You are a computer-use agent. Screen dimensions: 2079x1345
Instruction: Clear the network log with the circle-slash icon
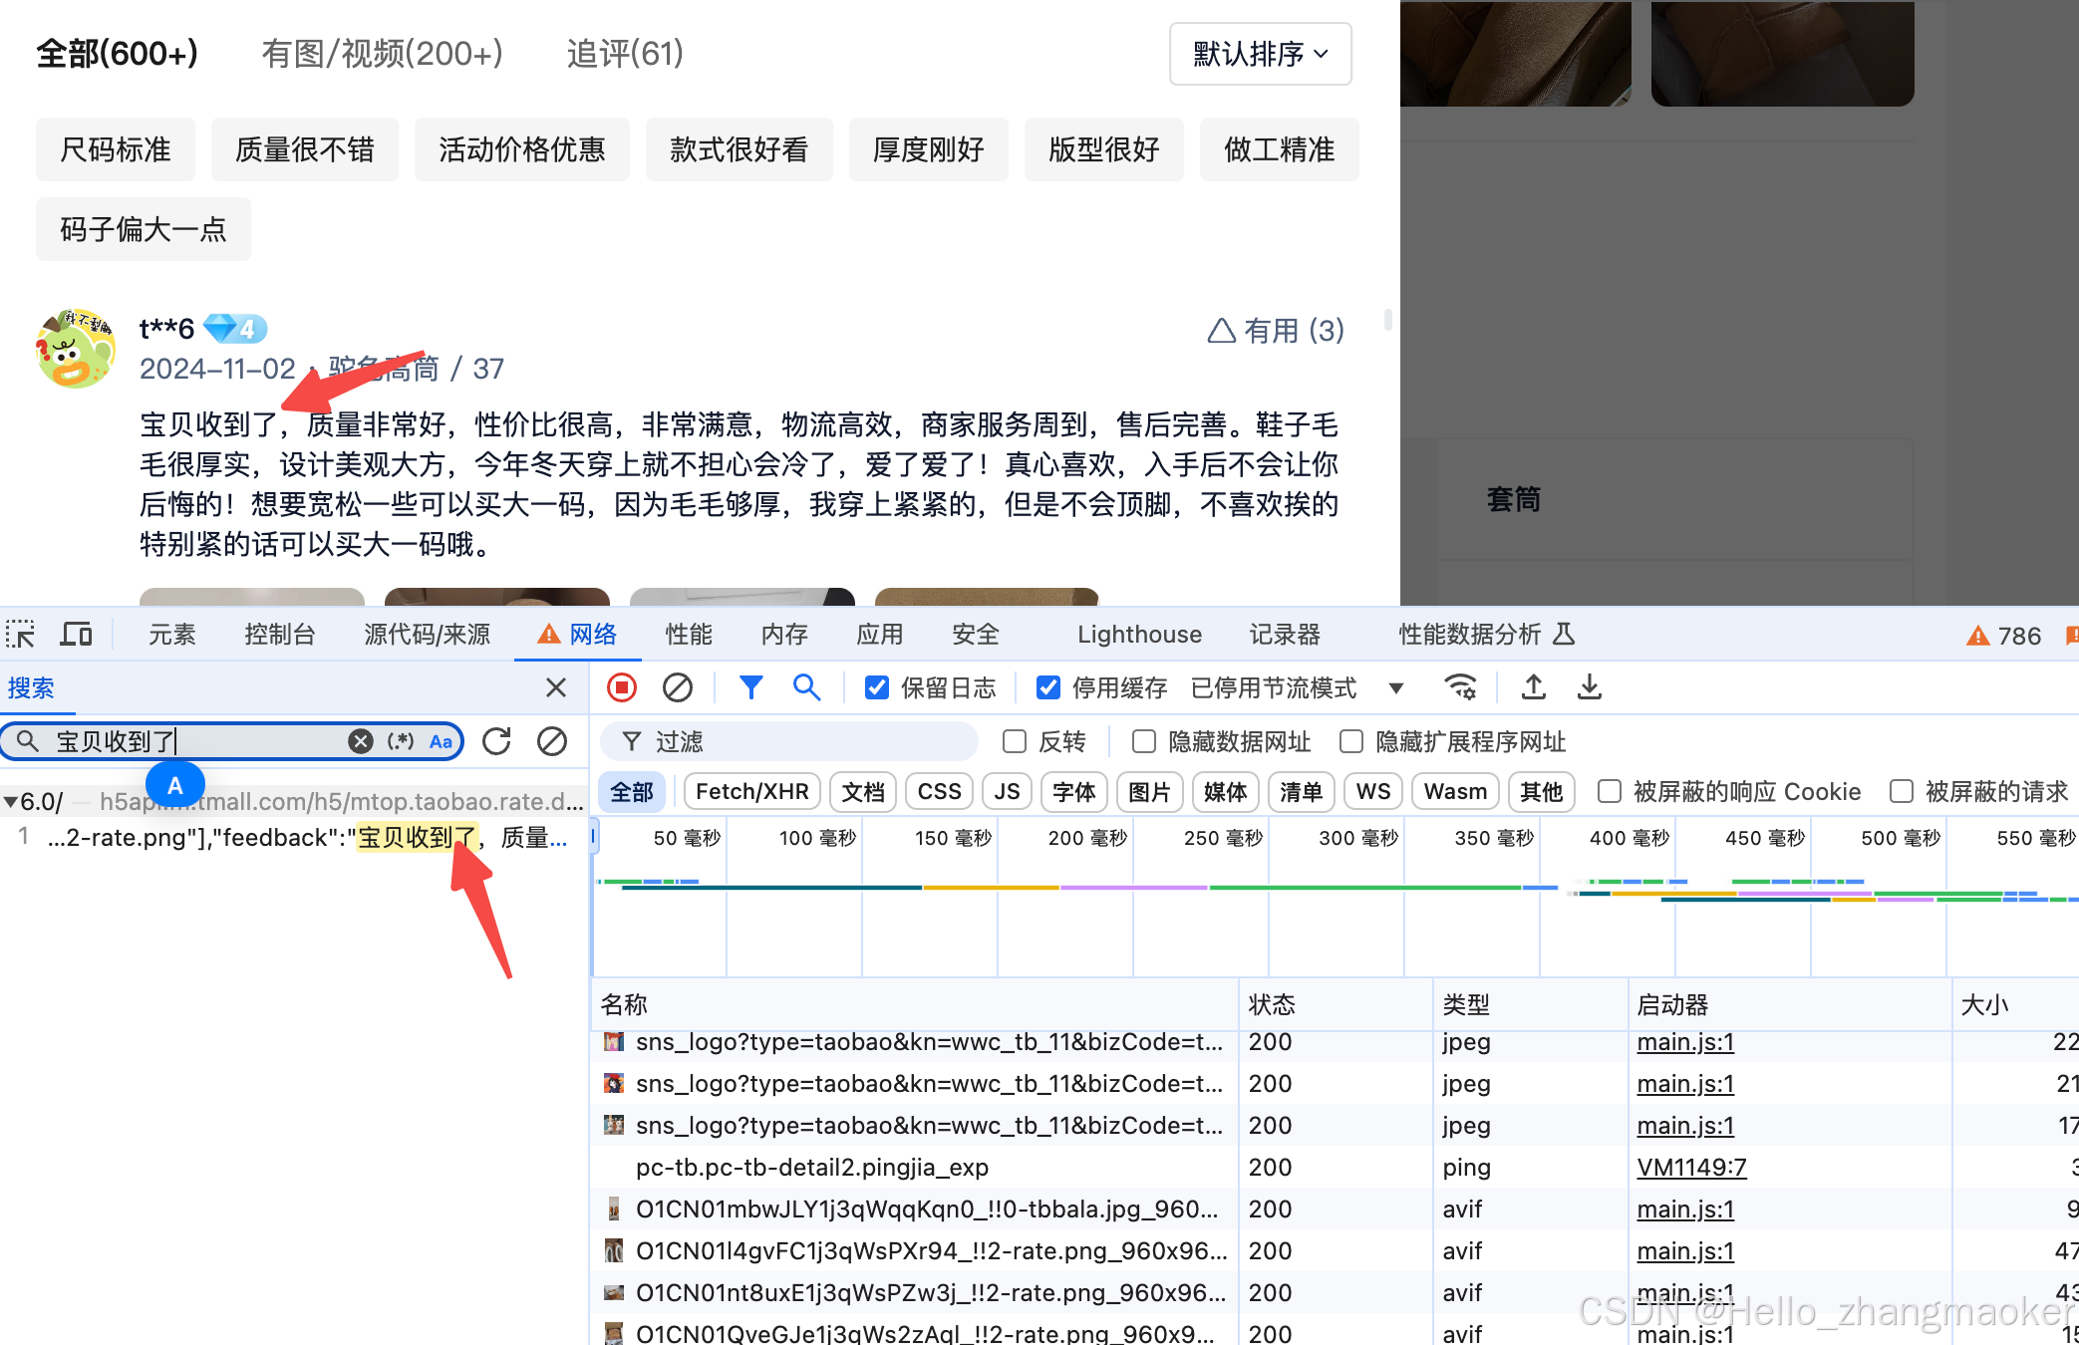(x=678, y=687)
